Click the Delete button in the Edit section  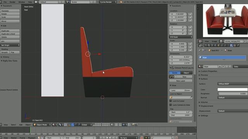pyautogui.click(x=10, y=37)
